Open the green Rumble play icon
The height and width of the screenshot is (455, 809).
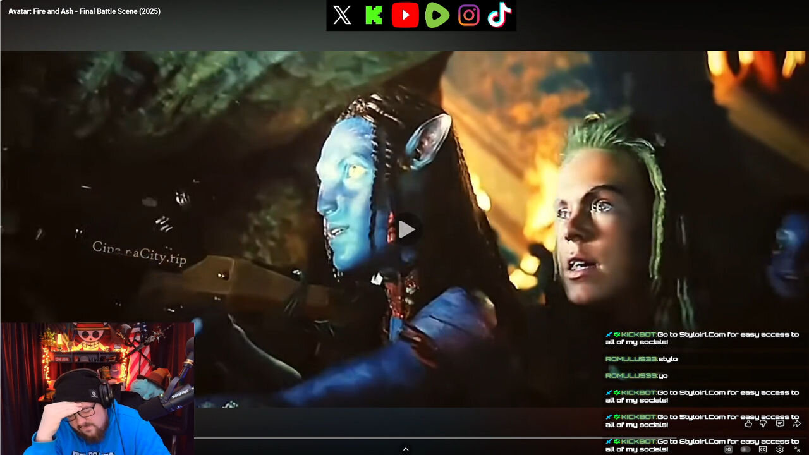pyautogui.click(x=437, y=15)
